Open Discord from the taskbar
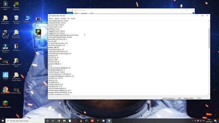219x123 pixels. (103, 121)
